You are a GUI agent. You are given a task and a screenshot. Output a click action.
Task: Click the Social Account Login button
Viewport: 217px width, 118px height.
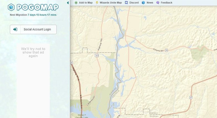click(33, 29)
